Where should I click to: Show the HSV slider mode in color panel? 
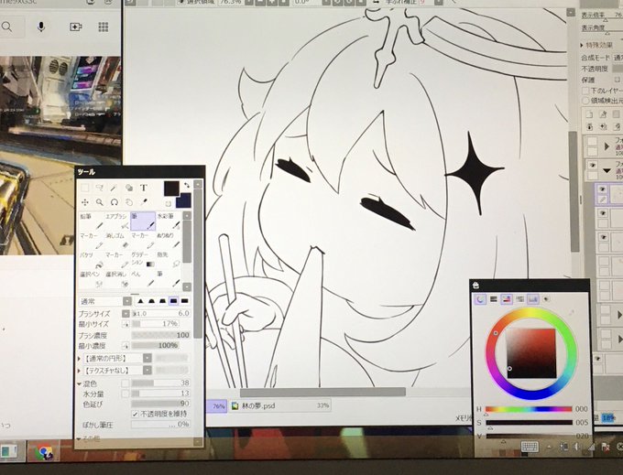click(x=507, y=298)
